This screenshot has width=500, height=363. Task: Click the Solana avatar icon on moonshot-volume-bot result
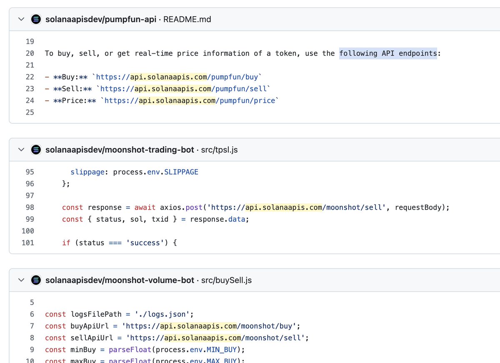click(36, 280)
